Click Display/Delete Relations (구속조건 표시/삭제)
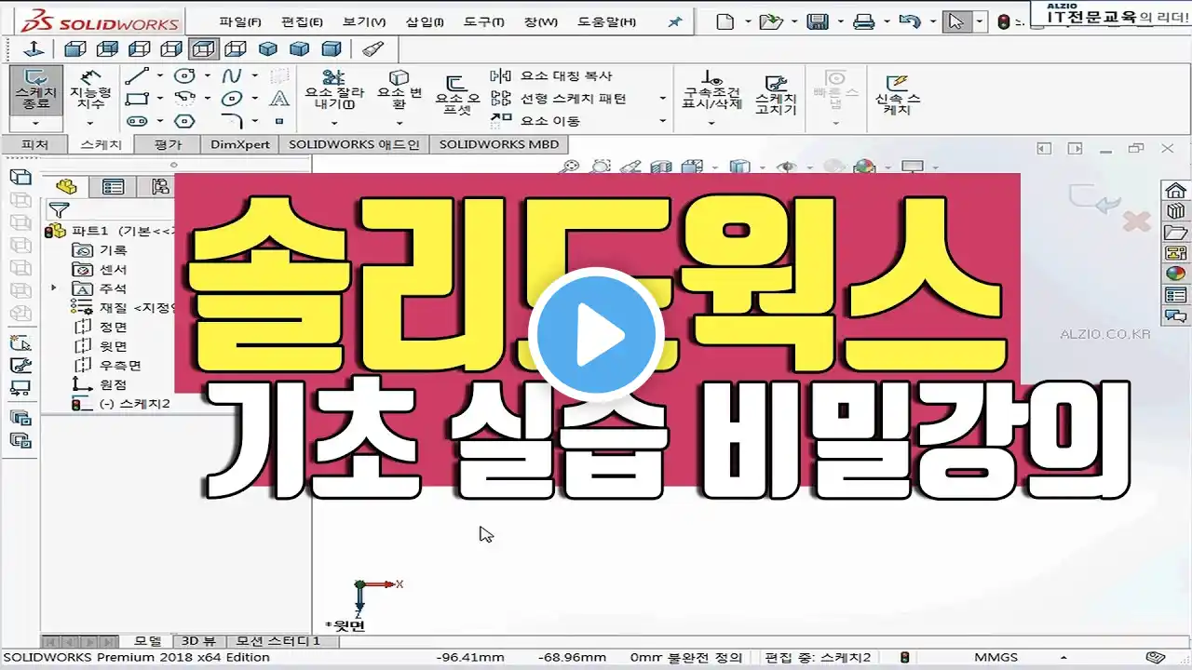 tap(712, 91)
